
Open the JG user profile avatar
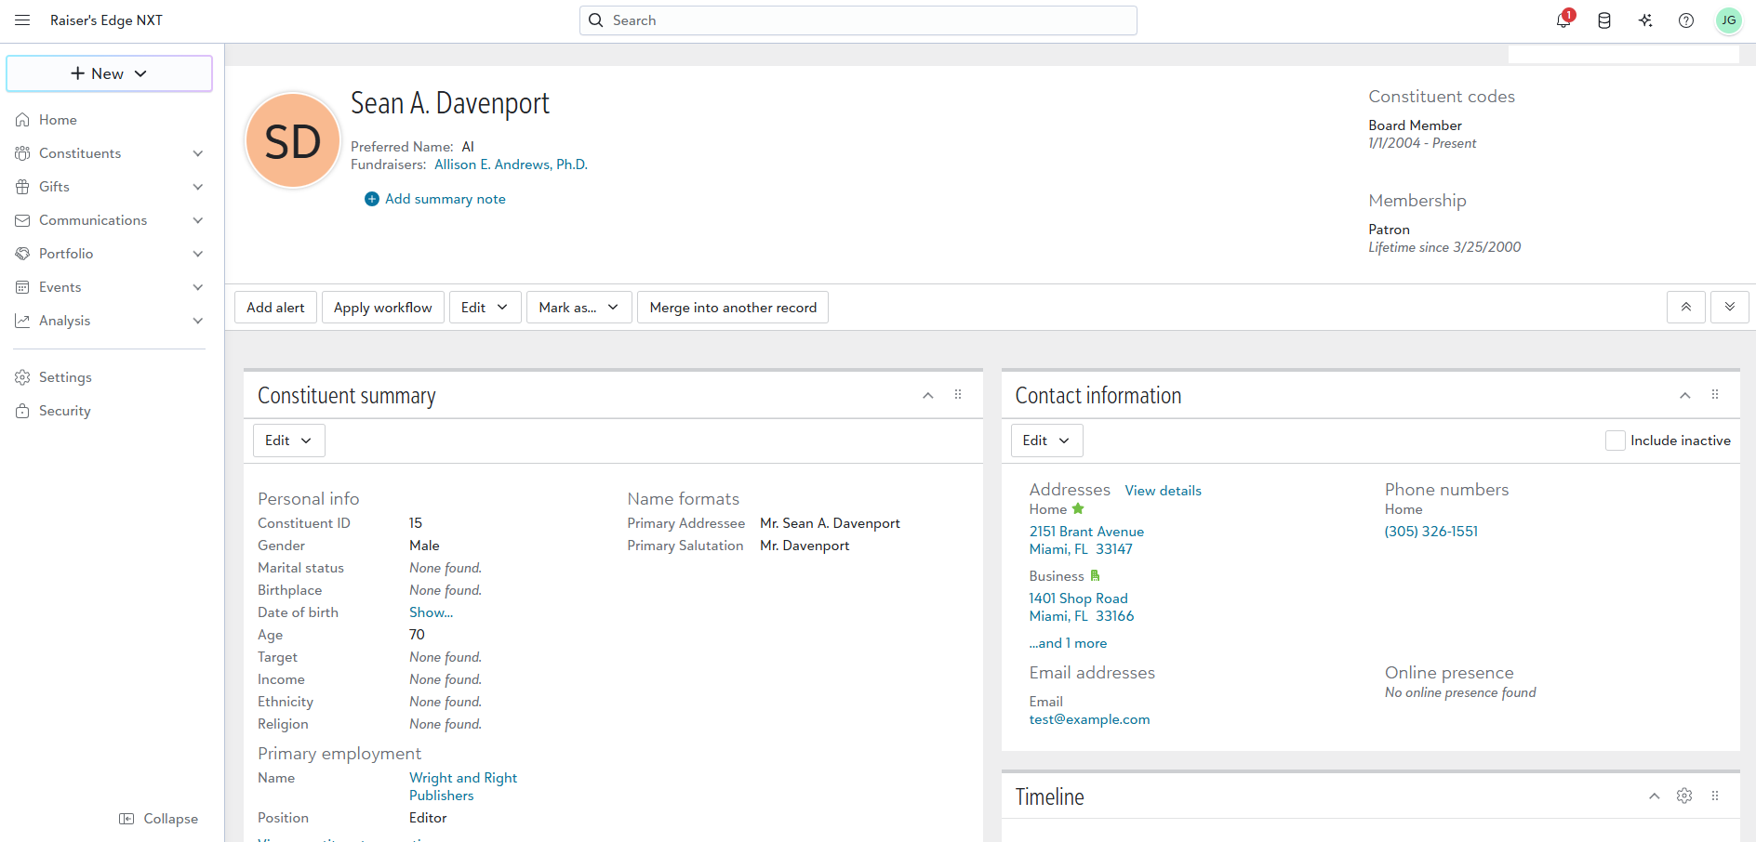[x=1728, y=20]
